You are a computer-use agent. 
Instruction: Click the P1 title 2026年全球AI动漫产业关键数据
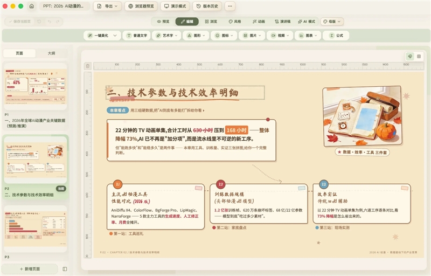click(35, 123)
